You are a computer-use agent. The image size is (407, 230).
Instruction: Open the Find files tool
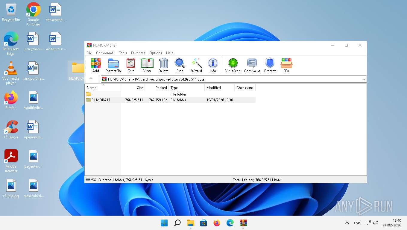tap(180, 65)
